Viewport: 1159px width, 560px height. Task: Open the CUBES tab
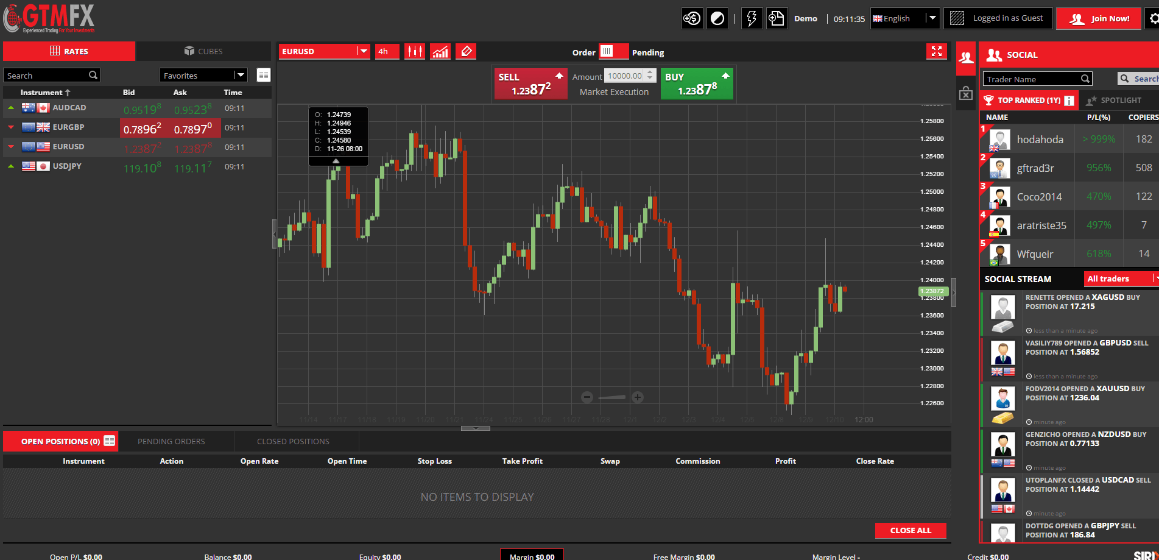[204, 51]
